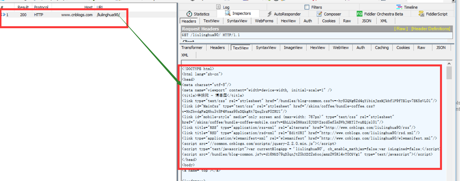Open response Headers tab next to Transformer

217,48
